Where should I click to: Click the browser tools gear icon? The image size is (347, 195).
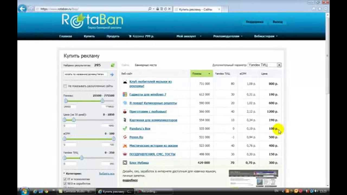tap(326, 9)
